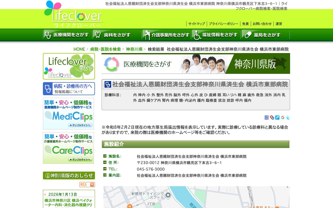The width and height of the screenshot is (333, 208).
Task: Click the restaurant marker on the map
Action: tap(130, 206)
